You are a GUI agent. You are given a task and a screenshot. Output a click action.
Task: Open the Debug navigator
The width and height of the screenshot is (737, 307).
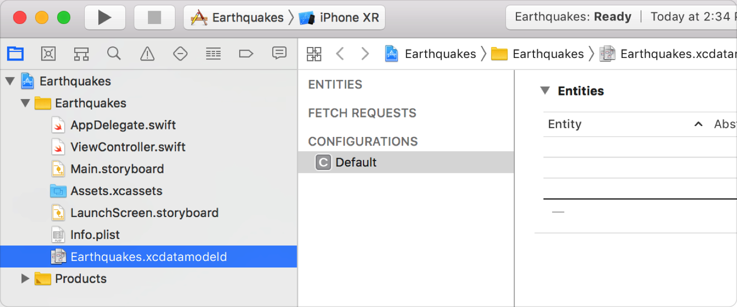(x=213, y=53)
